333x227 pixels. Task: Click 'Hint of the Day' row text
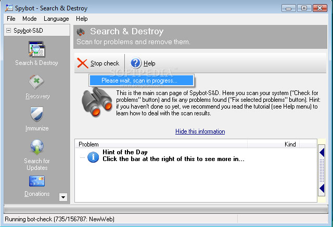[125, 152]
